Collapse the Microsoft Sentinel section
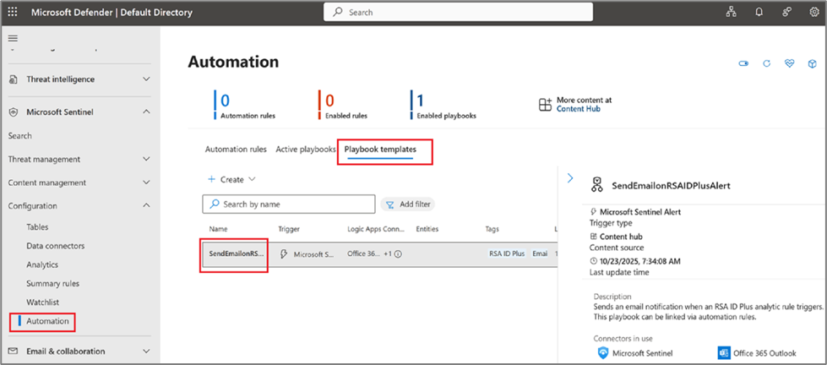Viewport: 827px width, 365px height. click(146, 112)
